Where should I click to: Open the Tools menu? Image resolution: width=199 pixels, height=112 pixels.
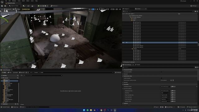(x=19, y=1)
